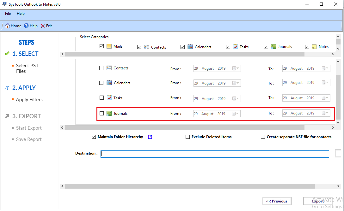Viewport: 344px width, 211px height.
Task: Click the << Previous button
Action: [277, 201]
